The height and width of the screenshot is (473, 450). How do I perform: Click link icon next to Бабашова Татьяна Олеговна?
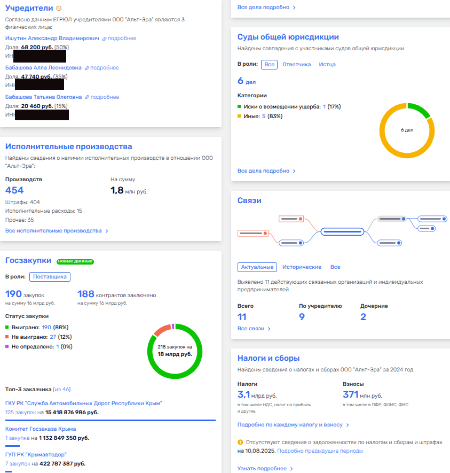pos(88,98)
